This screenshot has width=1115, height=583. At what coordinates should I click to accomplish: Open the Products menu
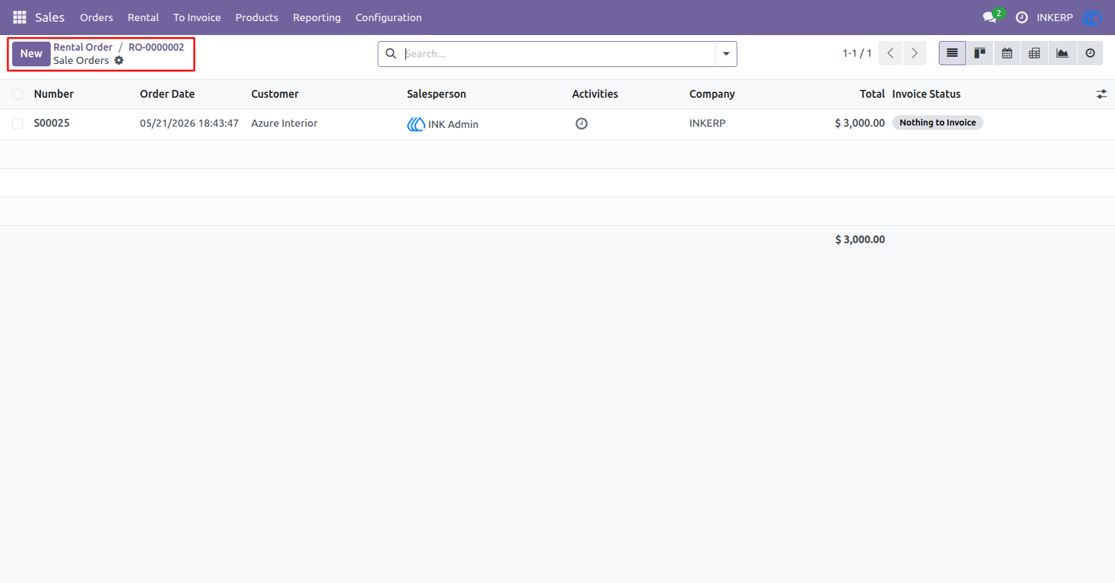click(x=256, y=18)
